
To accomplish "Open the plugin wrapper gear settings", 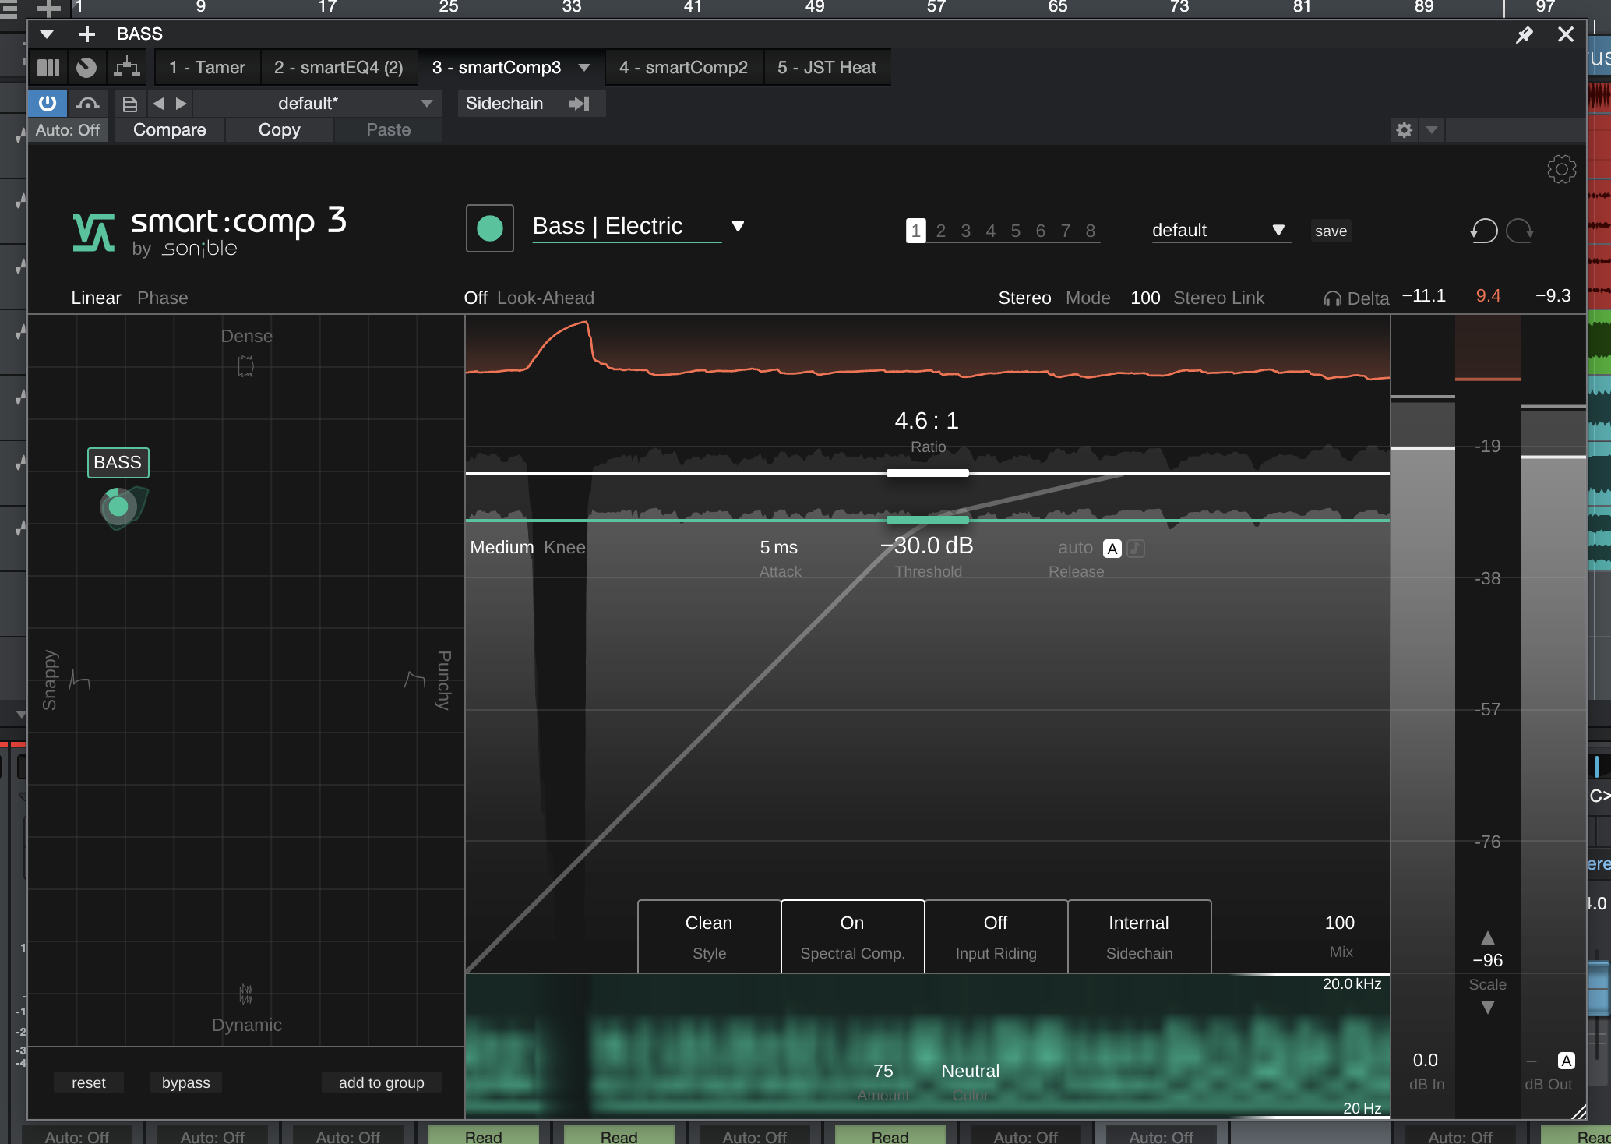I will pos(1405,130).
